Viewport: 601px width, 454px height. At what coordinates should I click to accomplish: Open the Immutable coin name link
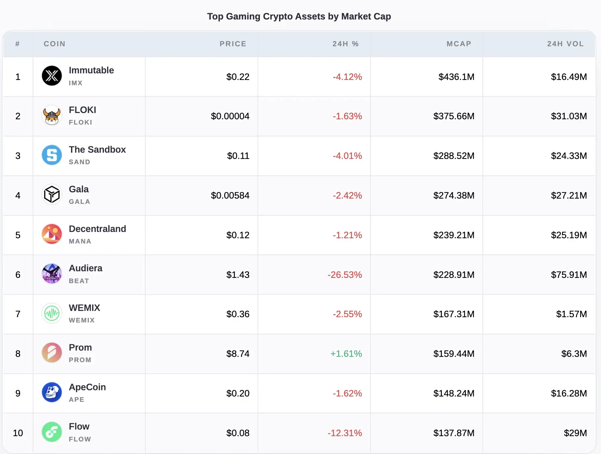click(91, 70)
